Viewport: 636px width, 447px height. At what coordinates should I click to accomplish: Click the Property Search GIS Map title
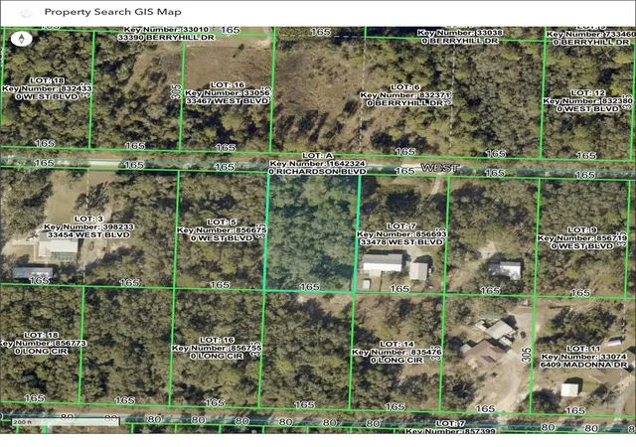tap(112, 12)
